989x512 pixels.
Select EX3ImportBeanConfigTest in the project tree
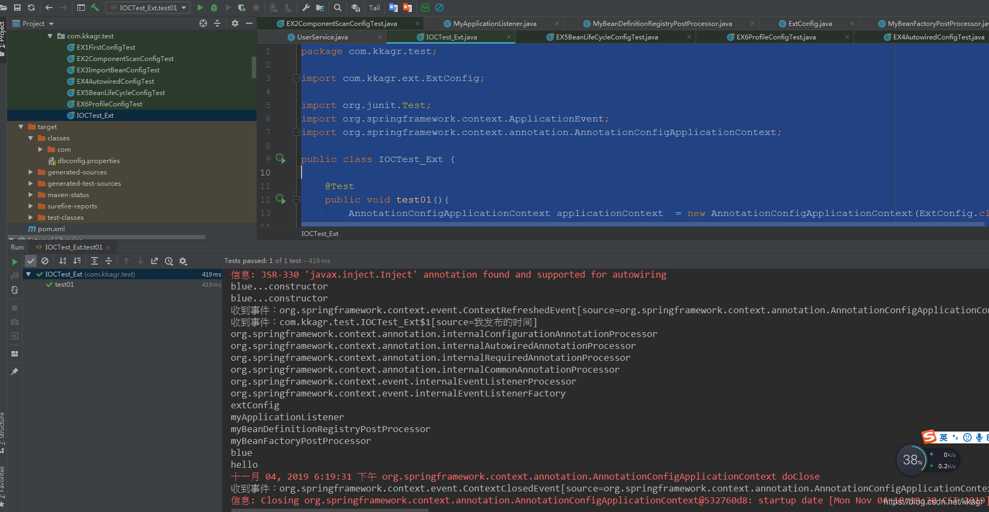pos(118,70)
